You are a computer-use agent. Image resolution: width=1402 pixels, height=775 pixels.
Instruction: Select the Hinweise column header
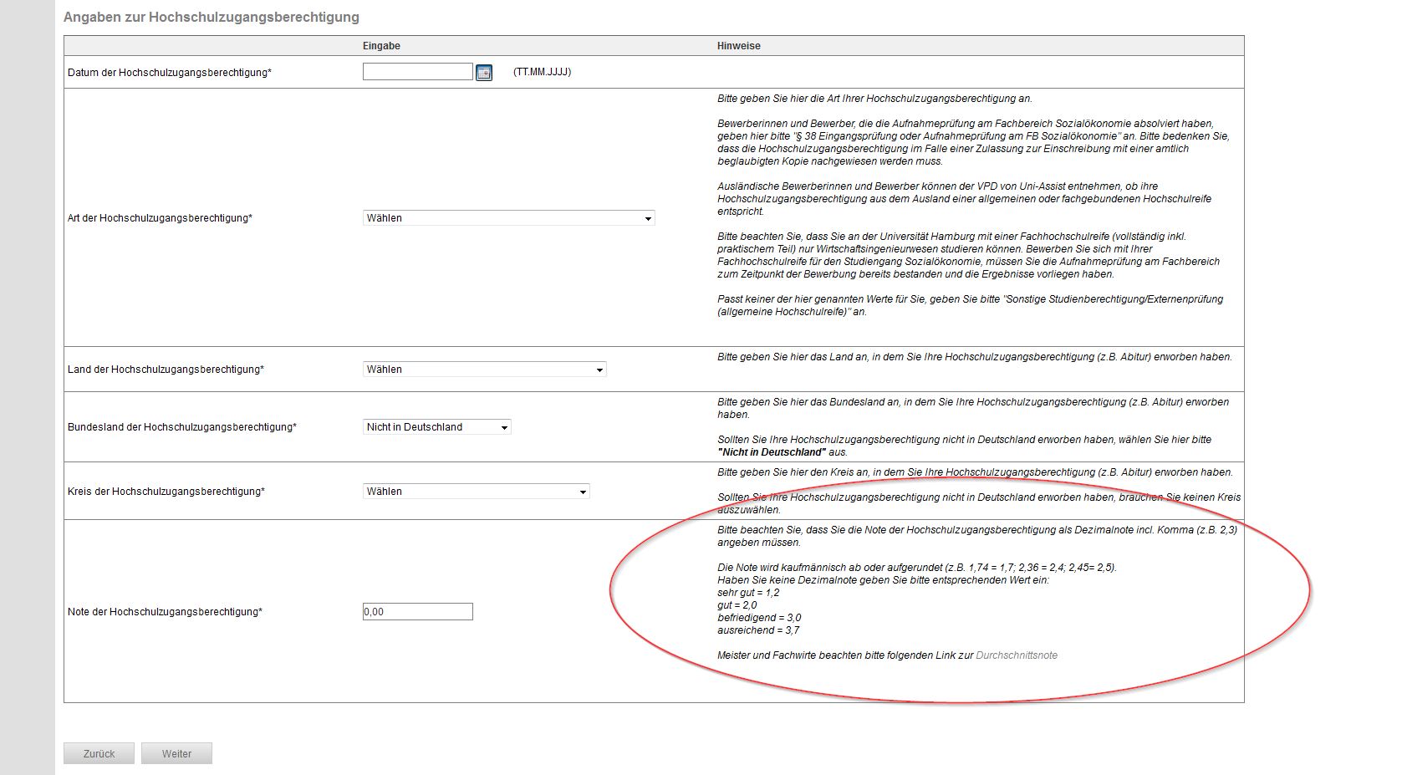pos(737,45)
